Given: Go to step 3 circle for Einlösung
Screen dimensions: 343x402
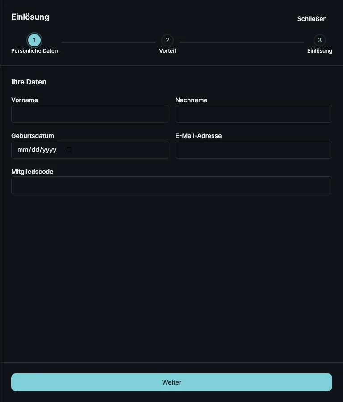Looking at the screenshot, I should (x=320, y=40).
